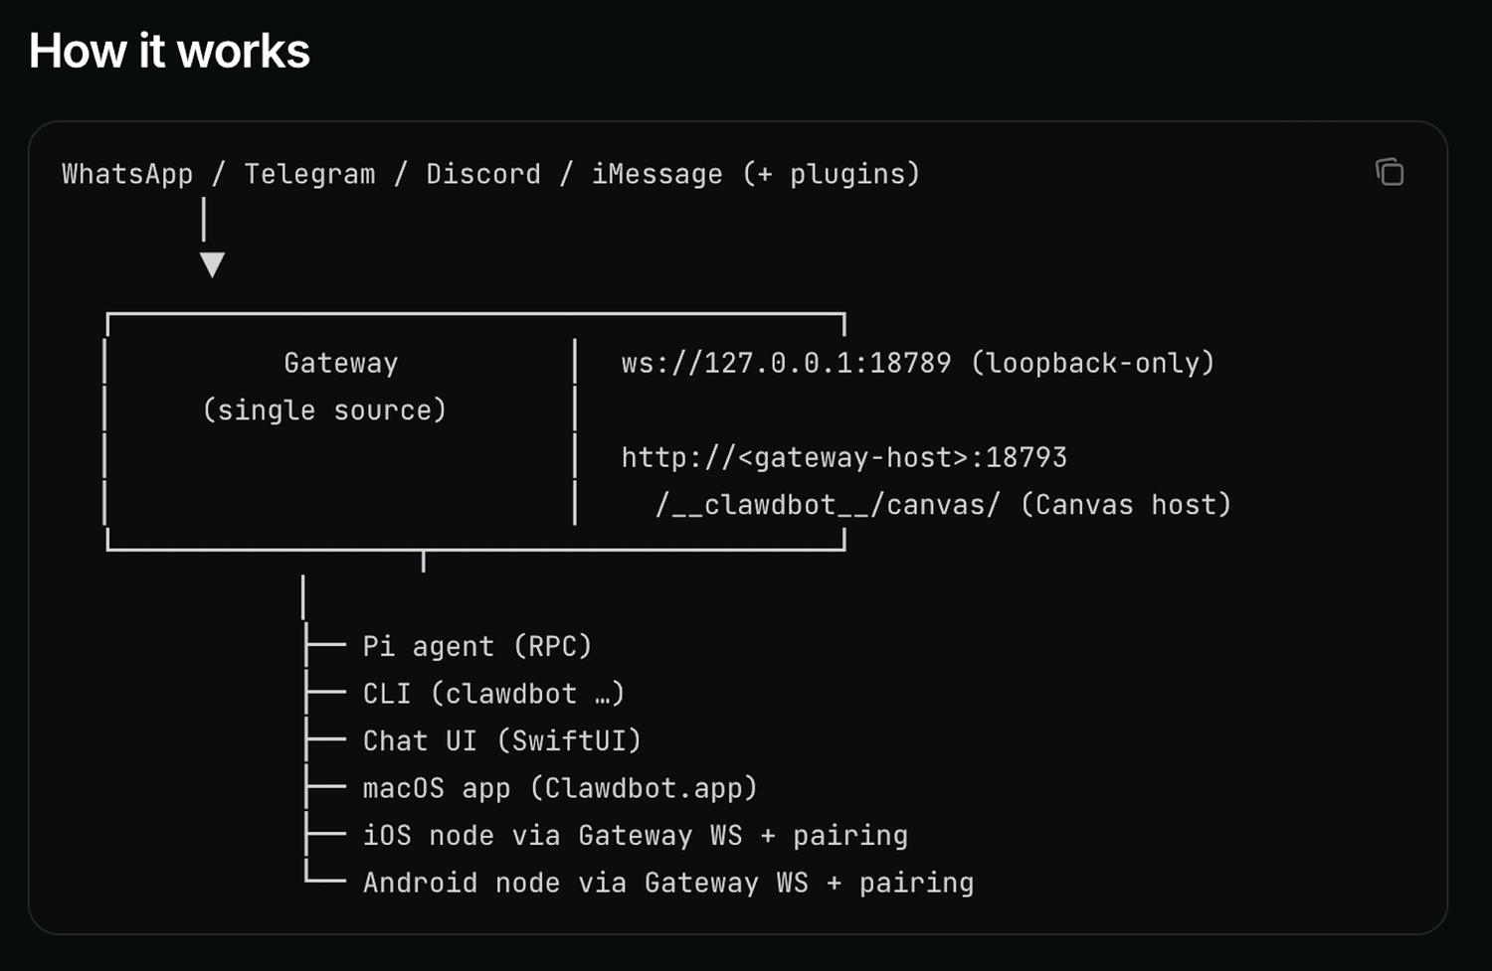Screen dimensions: 1492x971
Task: Select the iOS node via Gateway entry
Action: point(635,835)
